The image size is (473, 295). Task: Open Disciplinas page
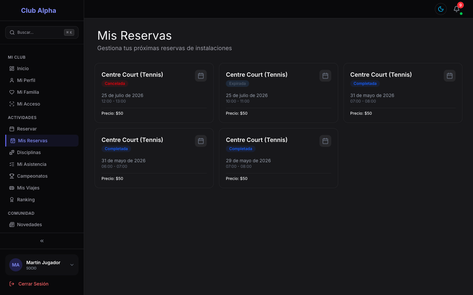point(42,152)
